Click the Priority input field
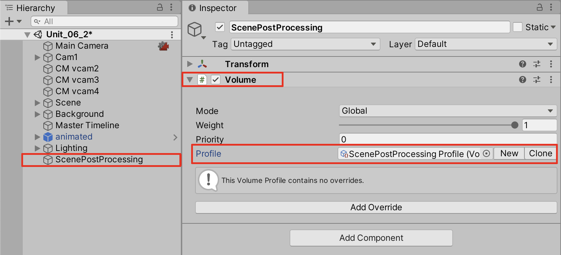 pos(447,139)
